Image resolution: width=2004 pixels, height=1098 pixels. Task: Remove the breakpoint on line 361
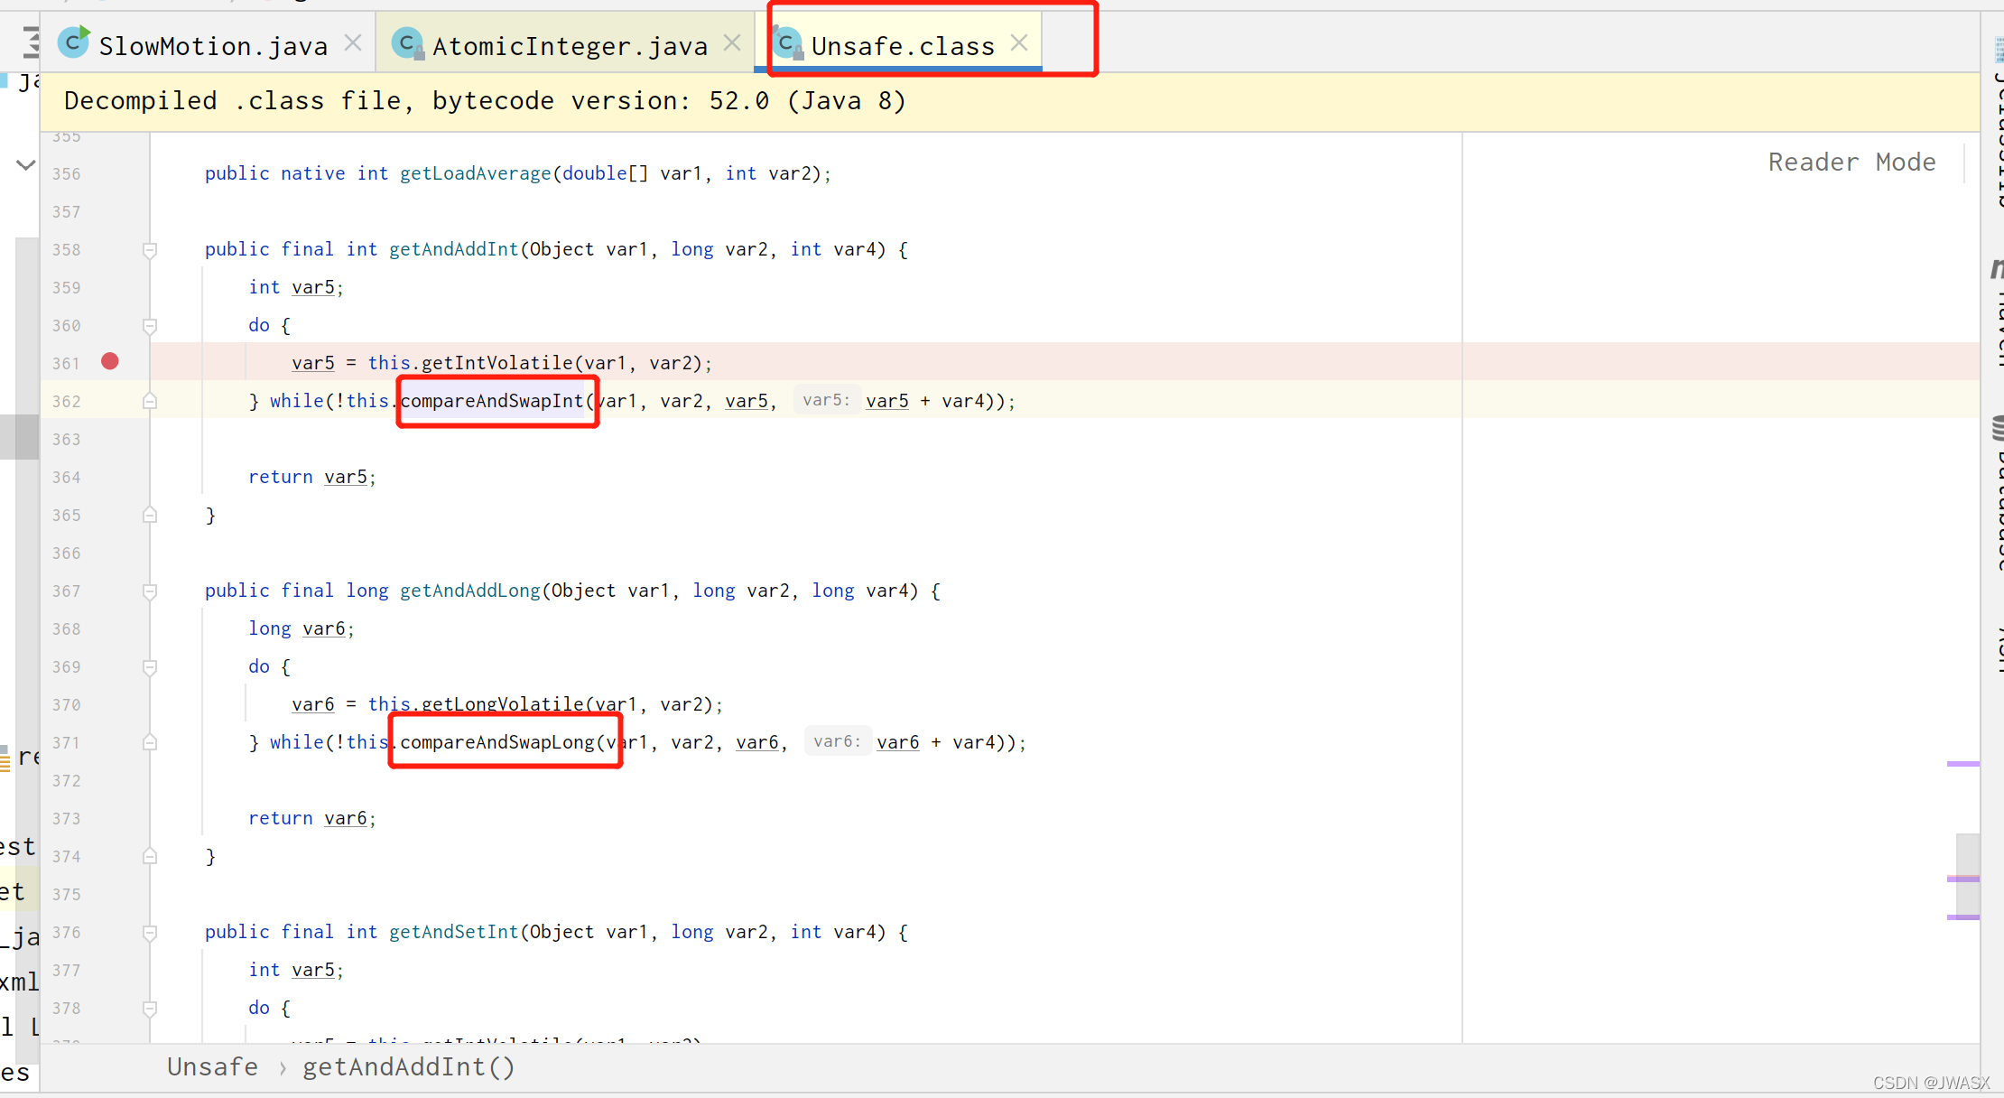(110, 361)
